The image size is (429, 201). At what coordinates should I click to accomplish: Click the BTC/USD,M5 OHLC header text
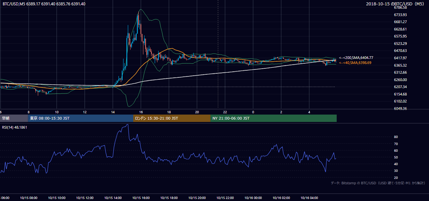coord(44,4)
